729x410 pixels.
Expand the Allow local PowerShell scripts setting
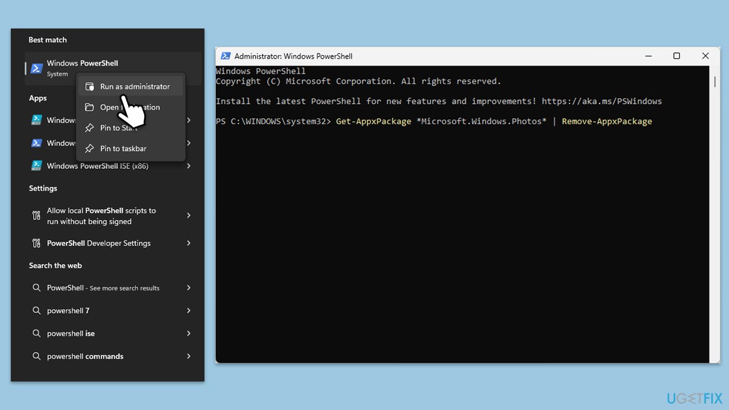pyautogui.click(x=189, y=215)
